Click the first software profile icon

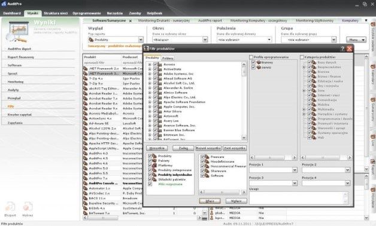click(259, 62)
